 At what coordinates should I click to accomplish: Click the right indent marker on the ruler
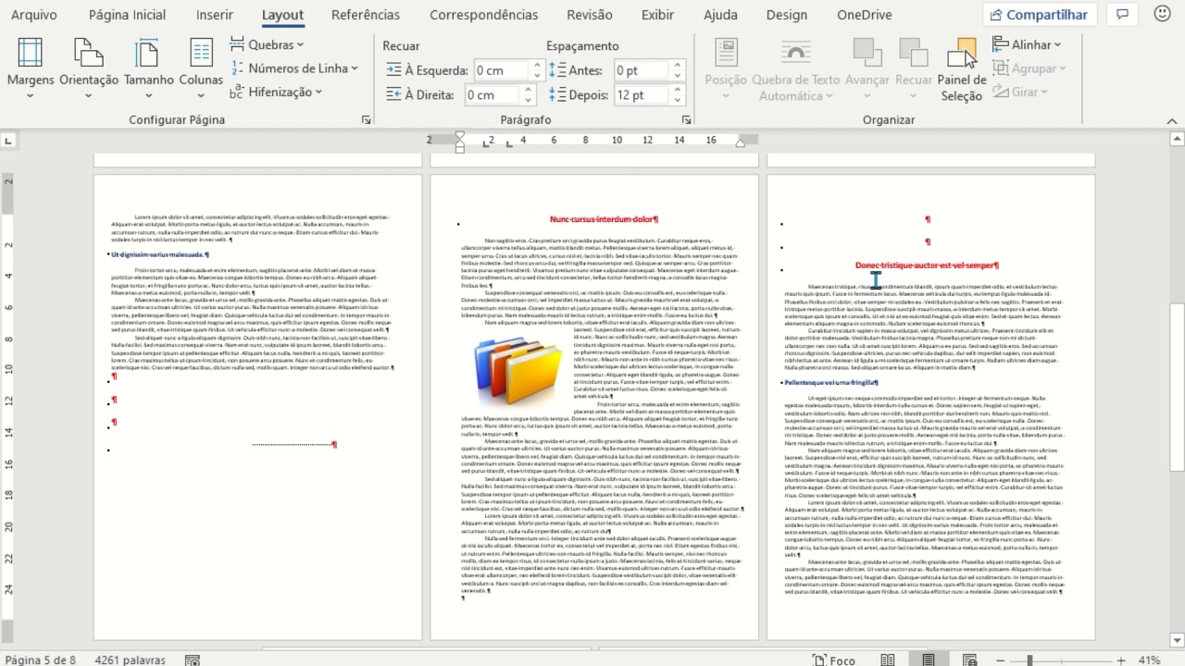coord(740,142)
